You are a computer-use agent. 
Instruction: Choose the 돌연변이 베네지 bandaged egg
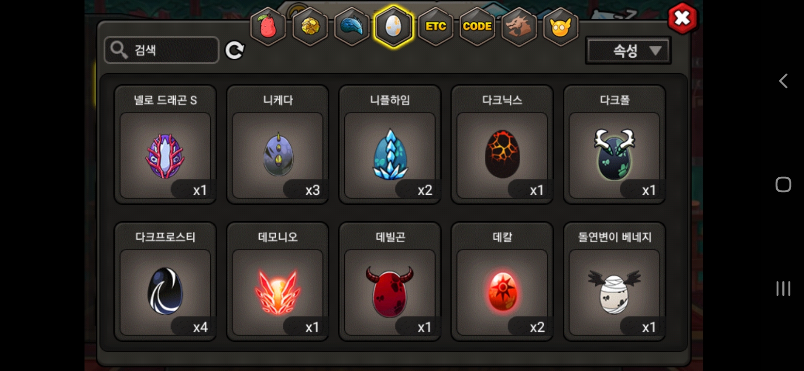pos(615,282)
